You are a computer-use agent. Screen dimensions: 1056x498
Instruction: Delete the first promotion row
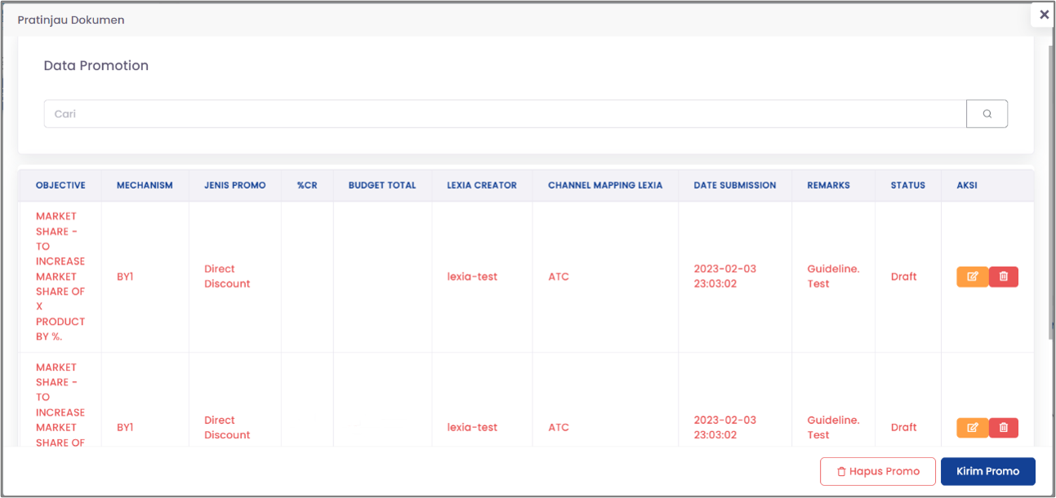tap(1004, 277)
